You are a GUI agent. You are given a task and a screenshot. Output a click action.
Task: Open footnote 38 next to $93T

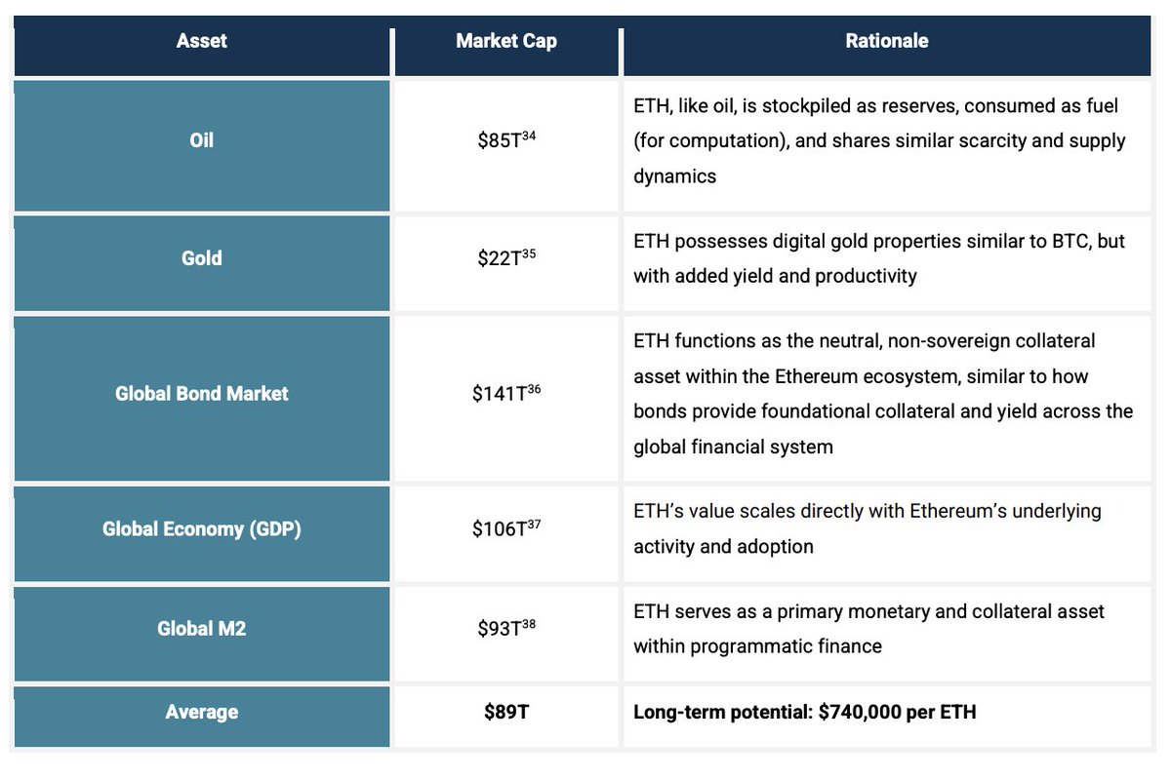coord(529,623)
